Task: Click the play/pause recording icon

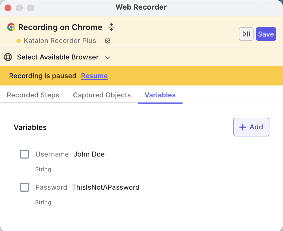Action: click(246, 34)
